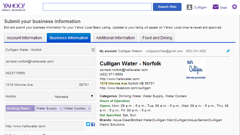Open the settings gear icon
This screenshot has height=135, width=240.
(x=234, y=7)
